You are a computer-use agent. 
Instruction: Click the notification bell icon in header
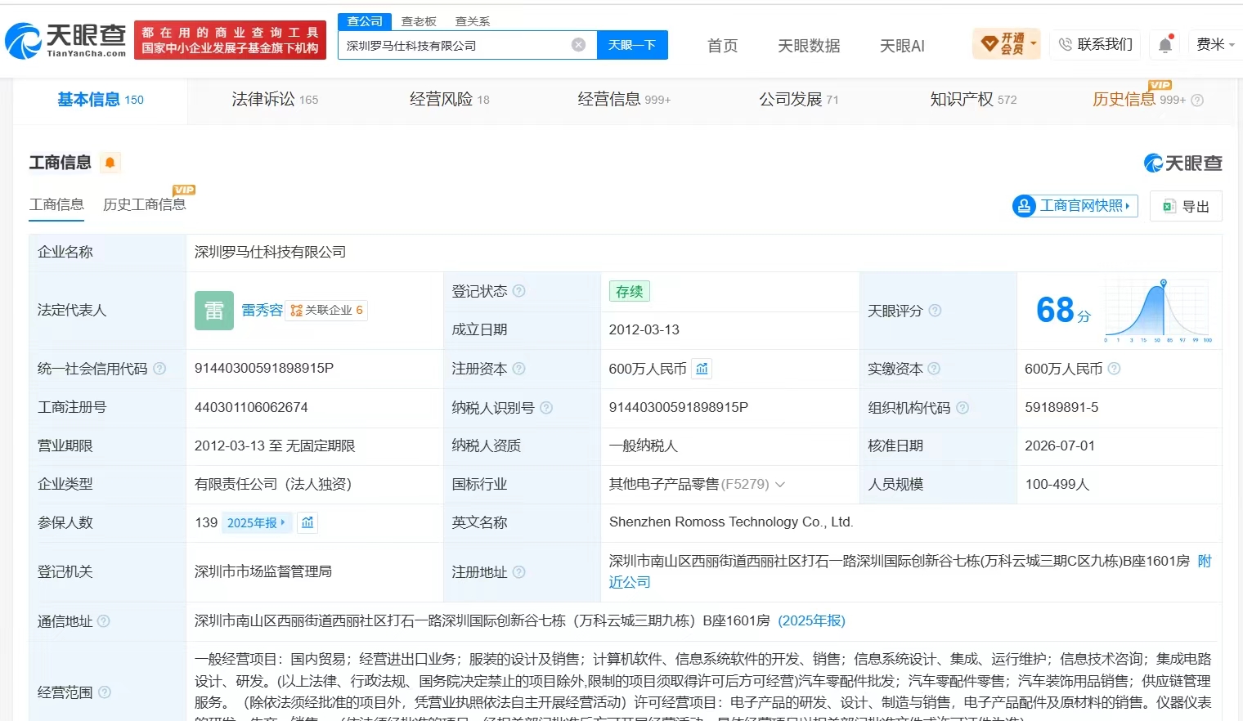point(1165,45)
